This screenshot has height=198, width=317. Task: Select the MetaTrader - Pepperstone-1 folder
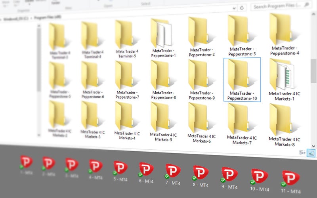coord(163,38)
